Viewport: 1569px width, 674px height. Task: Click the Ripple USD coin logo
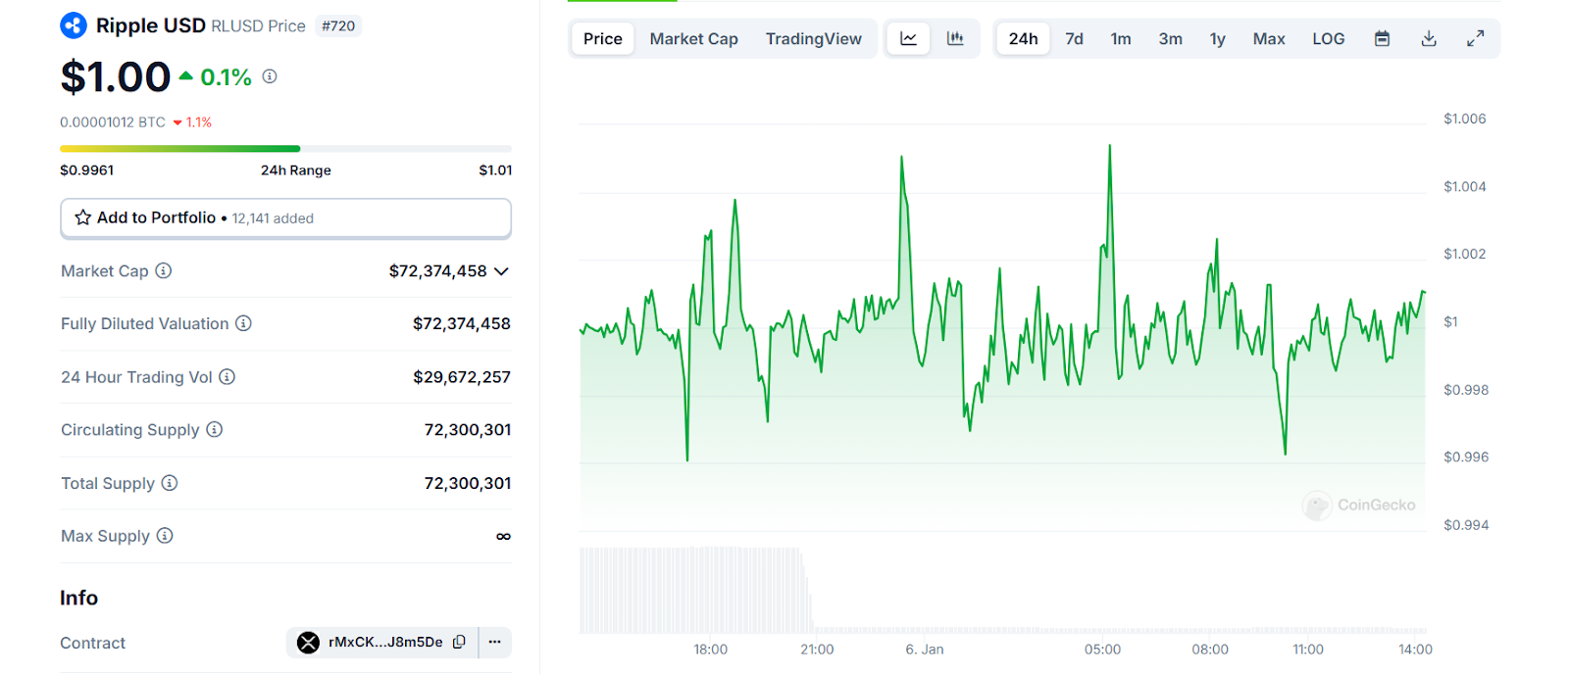[74, 25]
